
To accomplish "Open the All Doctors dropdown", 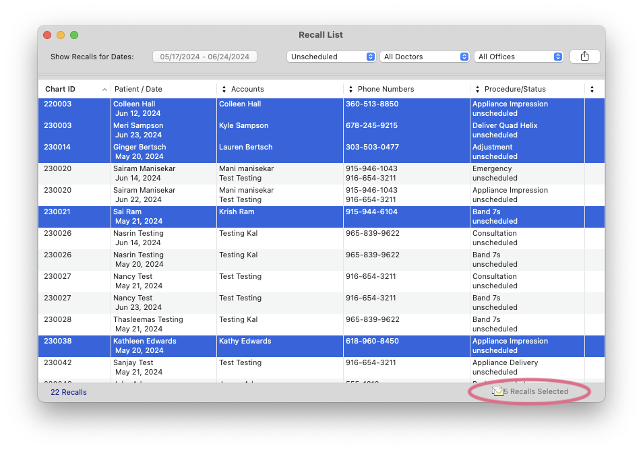I will click(x=425, y=57).
